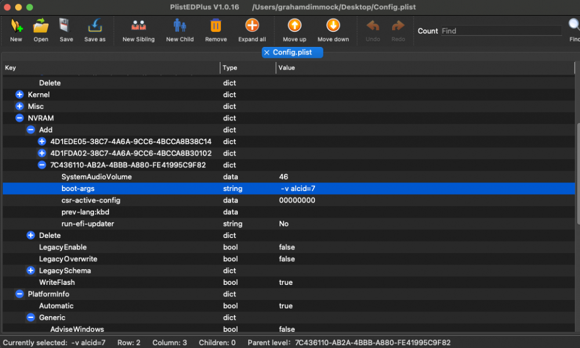Click the Automatic value true
This screenshot has height=348, width=580.
(x=285, y=306)
